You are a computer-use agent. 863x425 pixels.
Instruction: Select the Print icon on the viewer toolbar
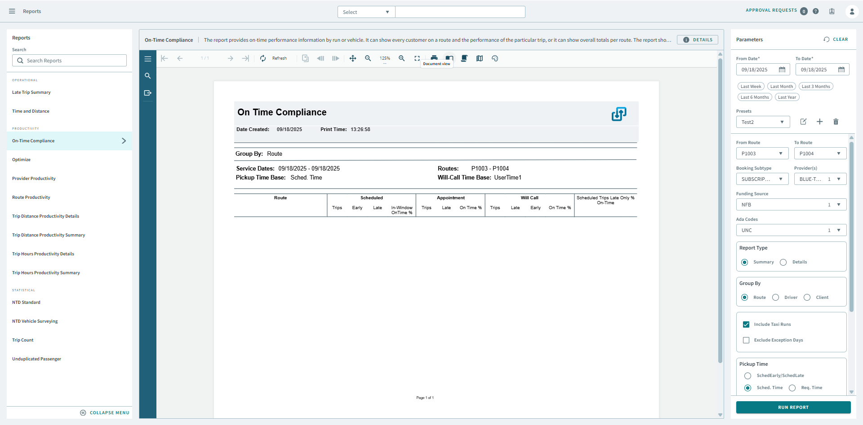click(x=434, y=58)
